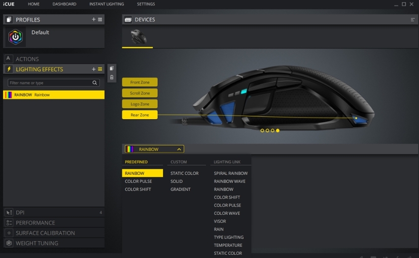Click the Actions A icon

point(8,58)
